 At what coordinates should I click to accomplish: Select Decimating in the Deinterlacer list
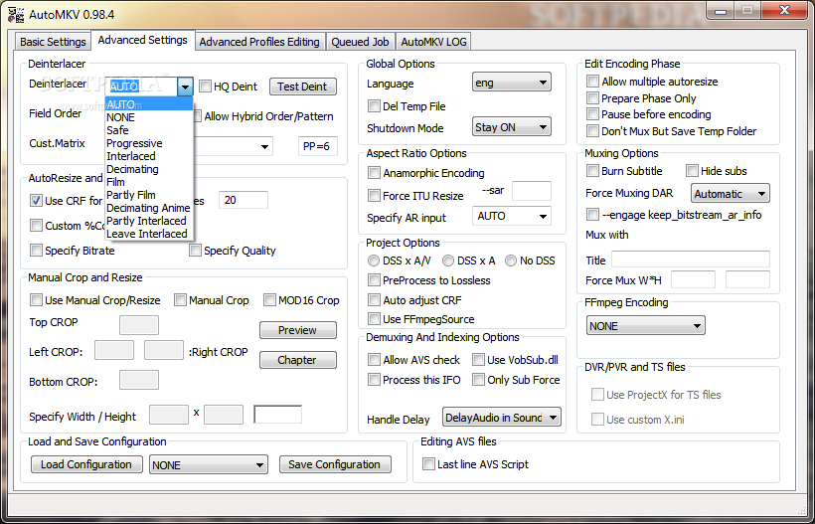[149, 169]
